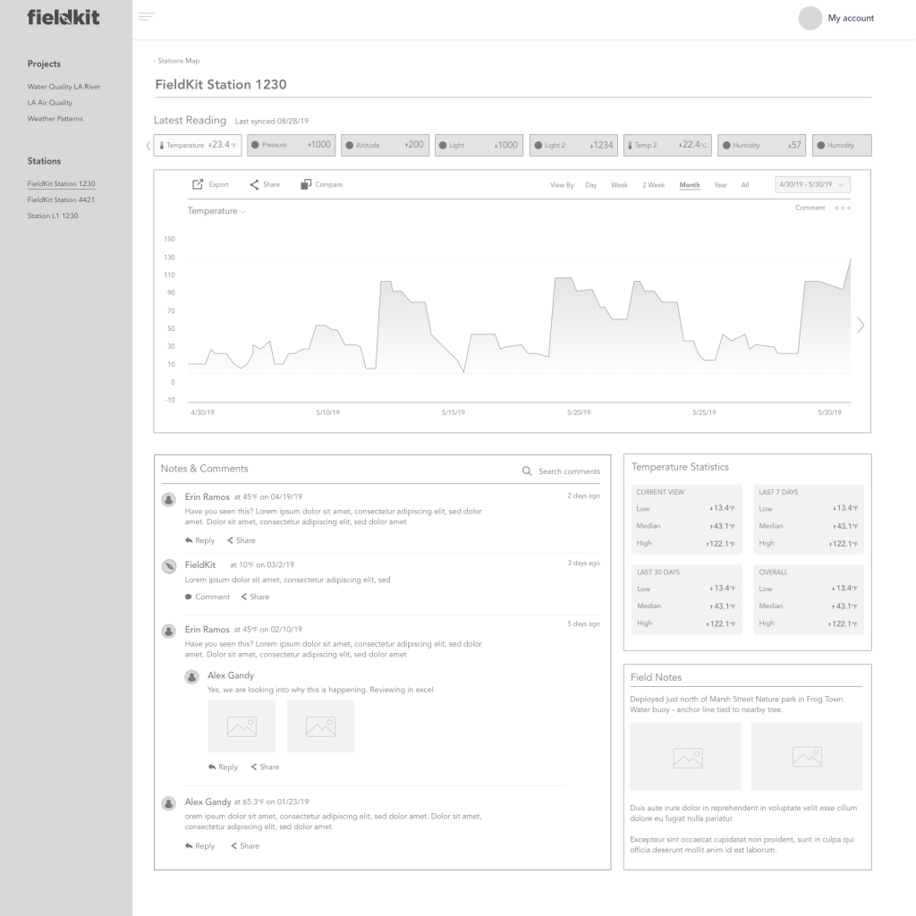Open FieldKit Station 4421 in sidebar
Screen dimensions: 916x916
tap(61, 199)
